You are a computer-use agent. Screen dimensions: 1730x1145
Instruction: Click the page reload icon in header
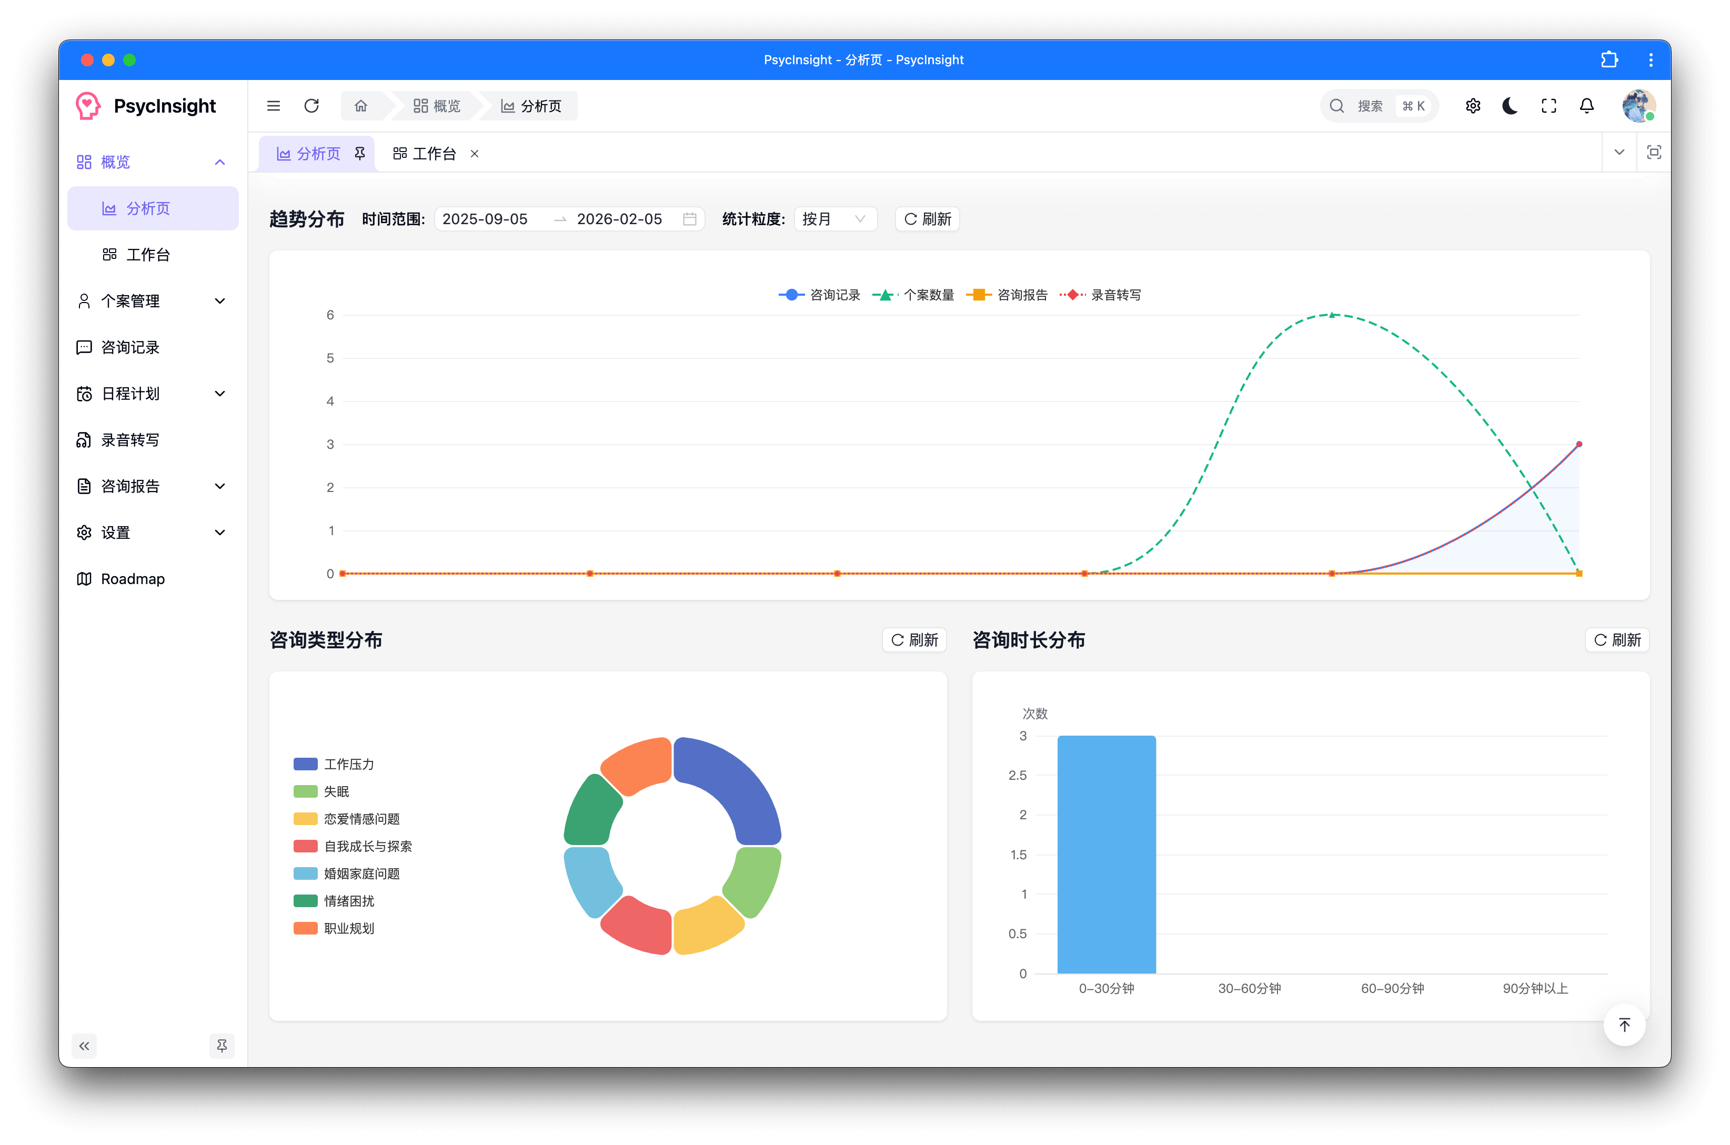311,106
